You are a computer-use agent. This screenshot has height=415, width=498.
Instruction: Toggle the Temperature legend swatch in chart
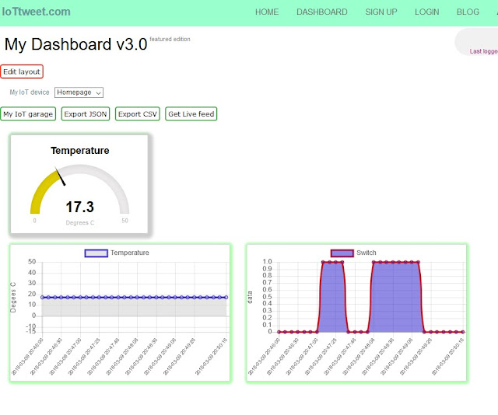pyautogui.click(x=96, y=253)
